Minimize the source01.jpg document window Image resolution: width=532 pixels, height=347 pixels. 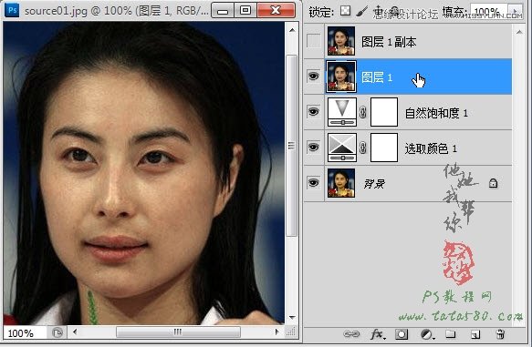point(223,11)
